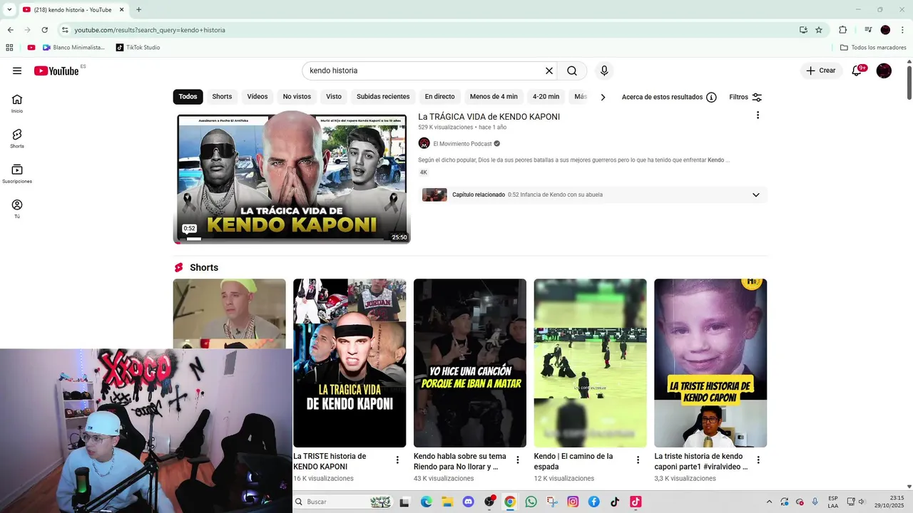Open options menu for La TRÁGICA VIDA video
Viewport: 913px width, 513px height.
coord(758,115)
